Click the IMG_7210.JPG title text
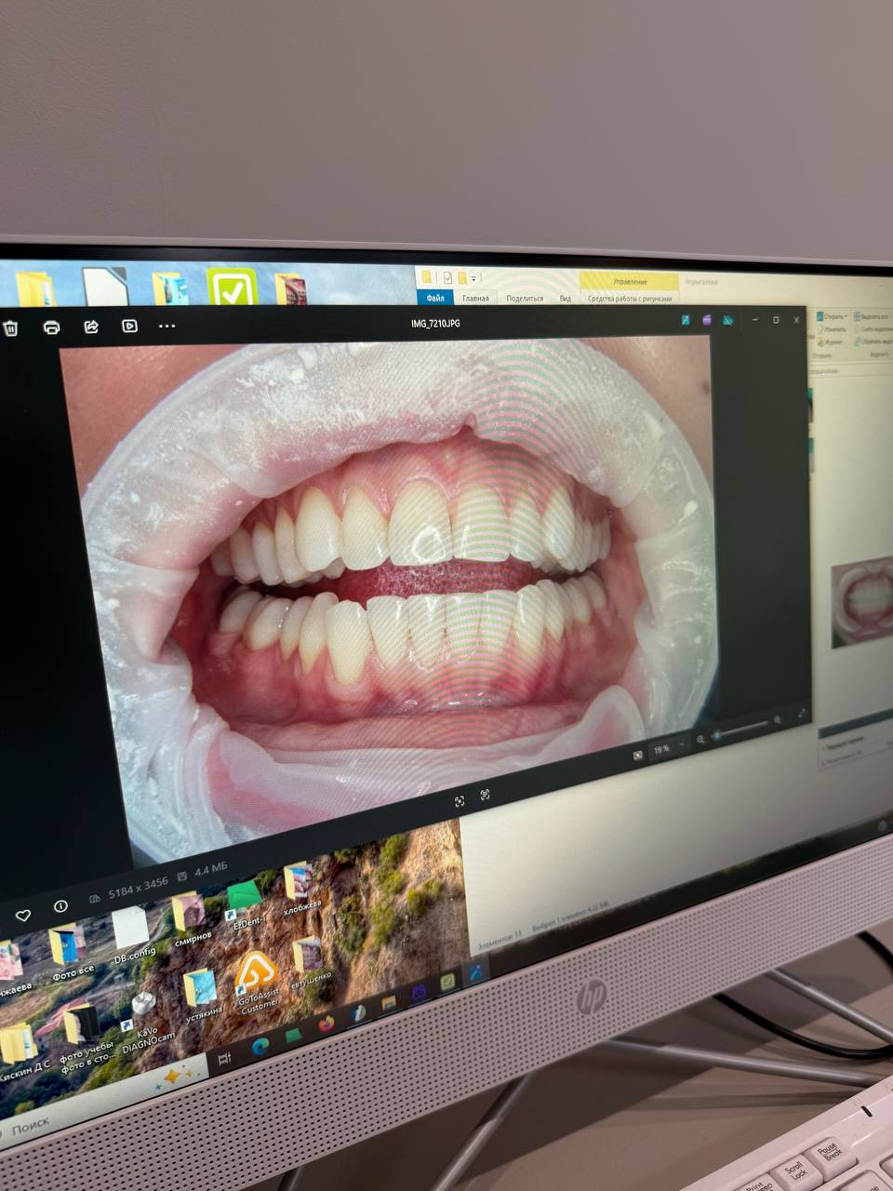The height and width of the screenshot is (1191, 893). click(x=435, y=323)
